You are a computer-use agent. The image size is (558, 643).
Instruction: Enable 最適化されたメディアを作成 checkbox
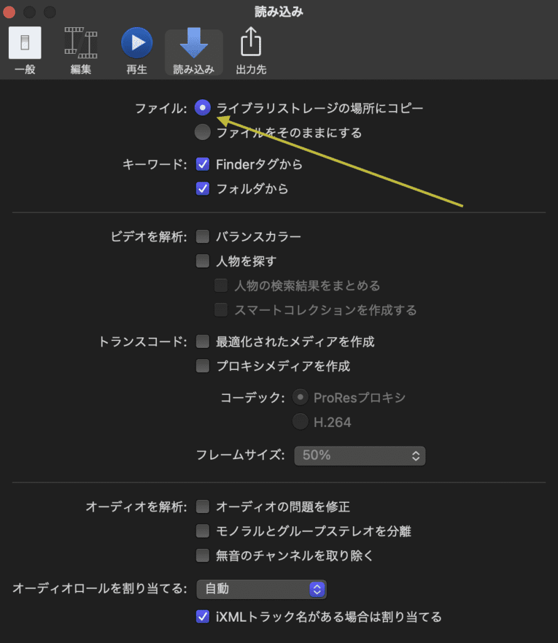click(203, 341)
